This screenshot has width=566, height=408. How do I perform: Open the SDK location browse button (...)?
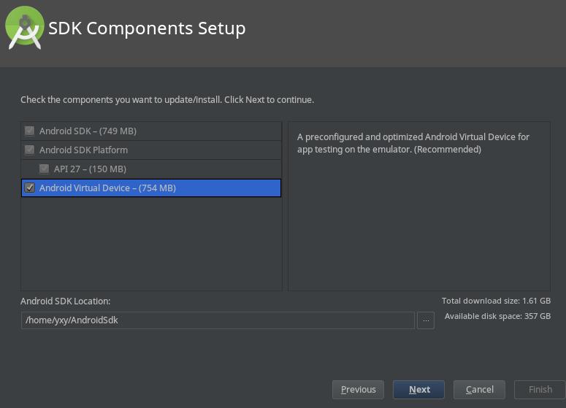point(426,320)
